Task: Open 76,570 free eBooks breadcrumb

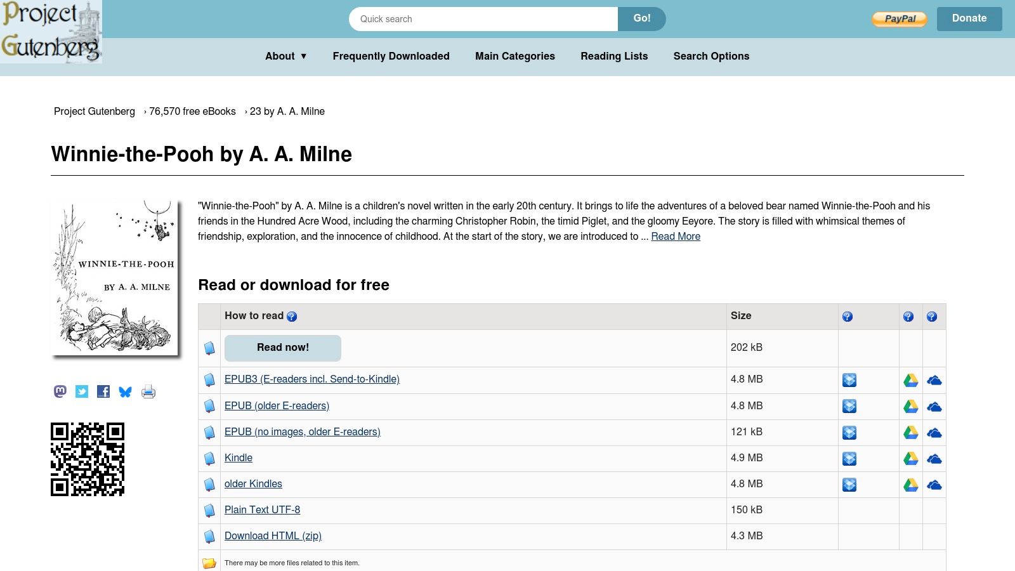Action: pos(192,112)
